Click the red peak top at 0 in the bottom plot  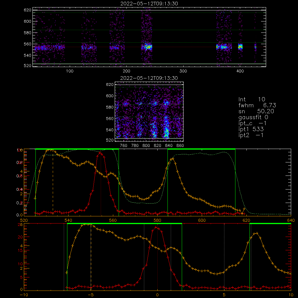(x=156, y=227)
